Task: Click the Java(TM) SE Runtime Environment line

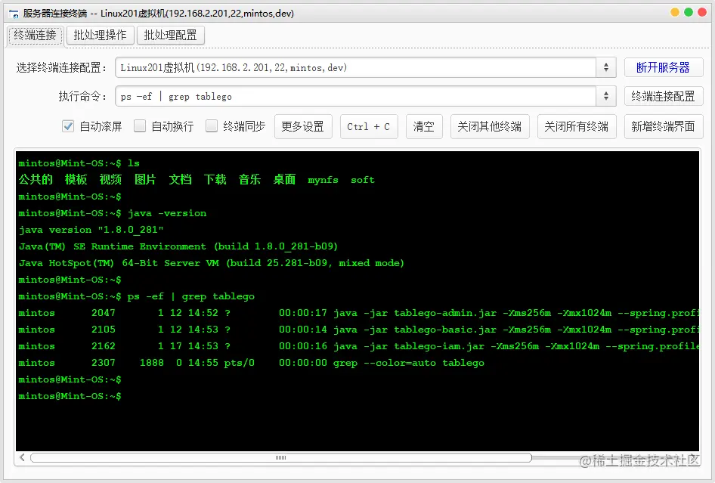Action: point(178,246)
